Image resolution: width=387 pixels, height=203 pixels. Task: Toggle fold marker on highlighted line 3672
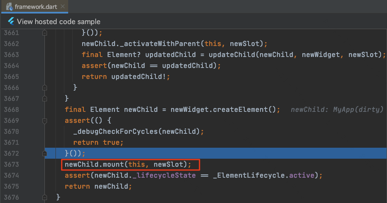click(45, 153)
